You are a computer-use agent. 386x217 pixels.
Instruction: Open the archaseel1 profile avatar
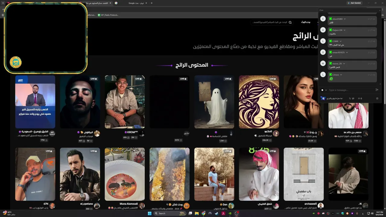click(x=321, y=206)
